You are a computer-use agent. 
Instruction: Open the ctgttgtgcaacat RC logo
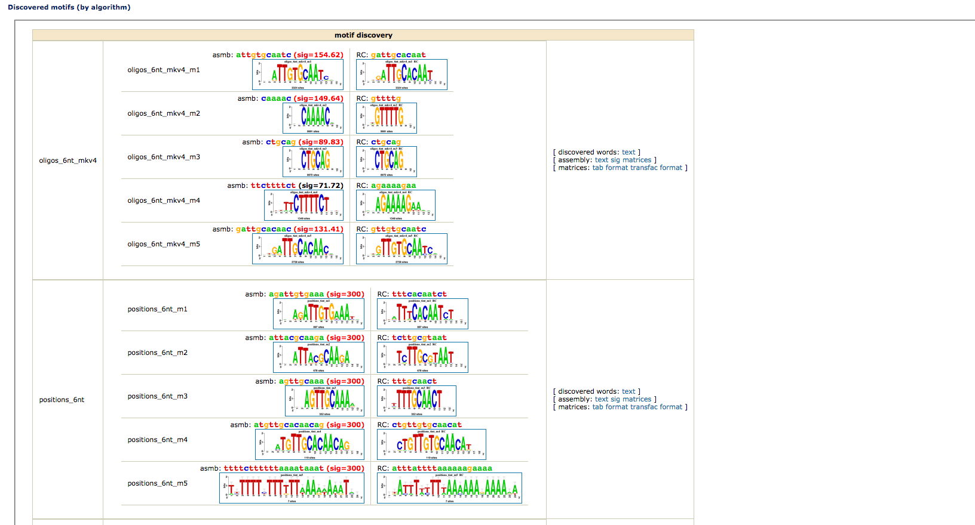click(x=431, y=444)
